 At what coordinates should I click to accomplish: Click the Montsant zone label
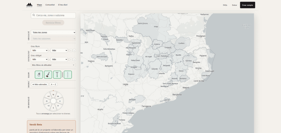pyautogui.click(x=133, y=100)
